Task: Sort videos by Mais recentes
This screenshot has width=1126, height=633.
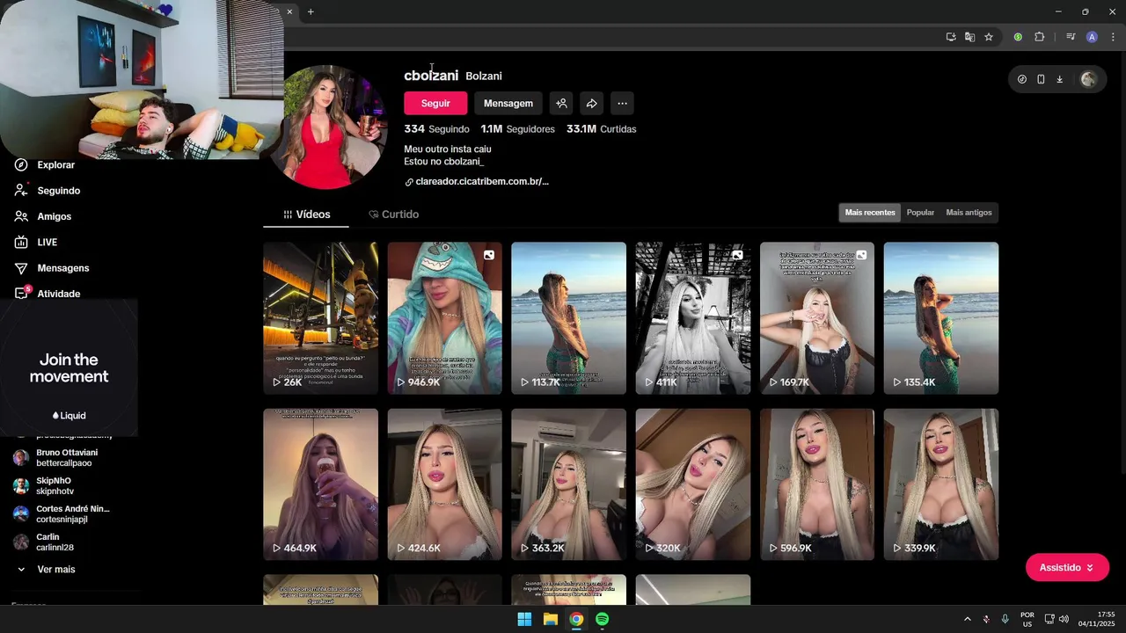Action: (x=870, y=213)
